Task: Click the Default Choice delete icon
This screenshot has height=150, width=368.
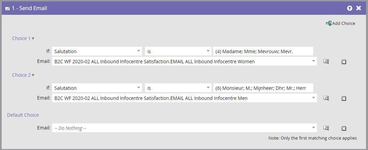Action: coord(344,128)
